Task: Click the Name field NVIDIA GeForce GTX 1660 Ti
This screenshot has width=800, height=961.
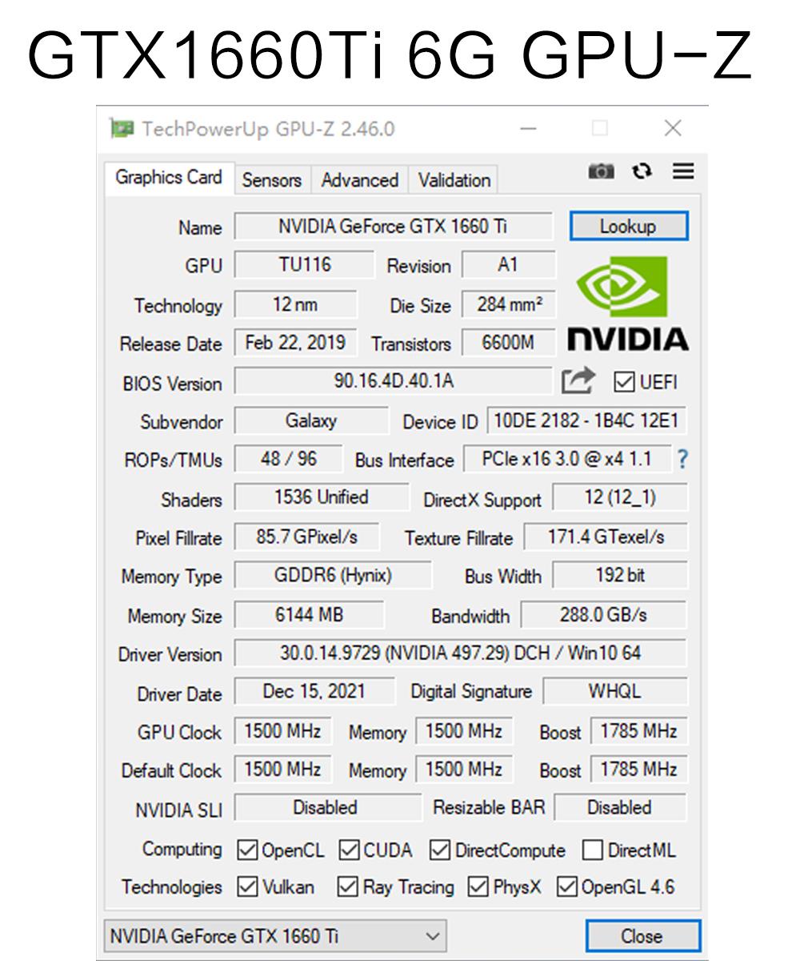Action: click(x=393, y=227)
